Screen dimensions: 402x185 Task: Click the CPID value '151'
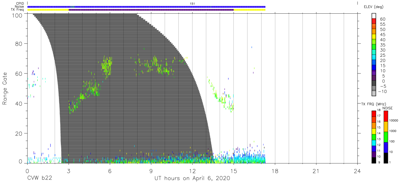click(192, 3)
